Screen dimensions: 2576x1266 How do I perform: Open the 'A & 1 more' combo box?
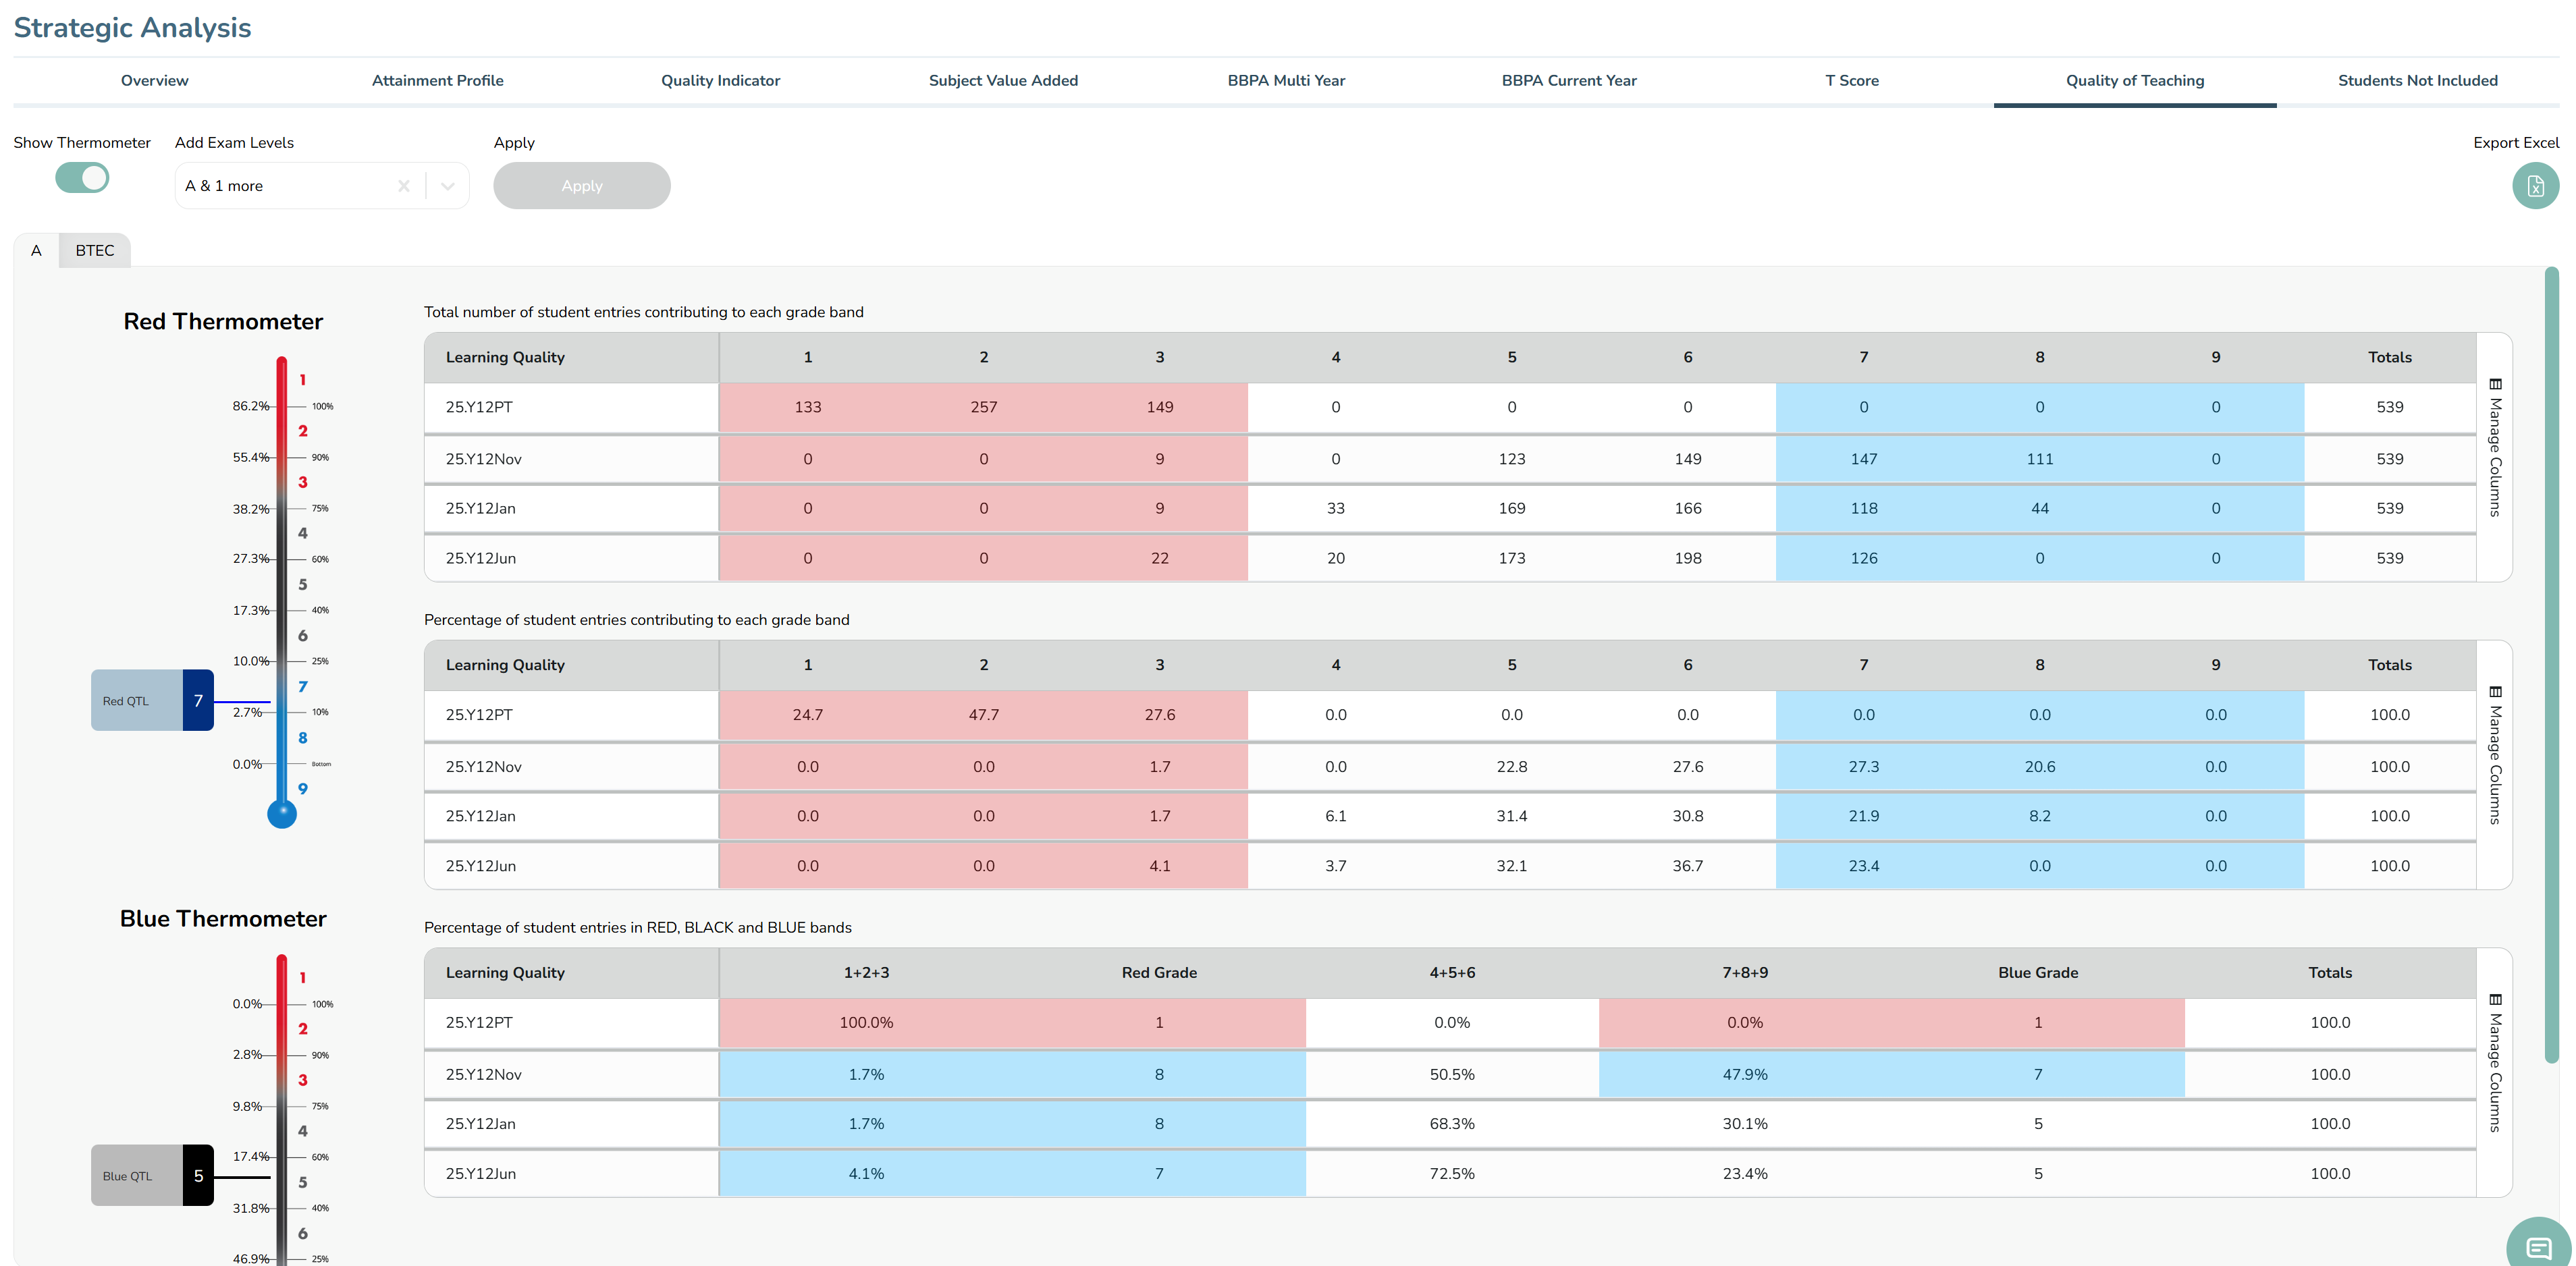(x=322, y=186)
